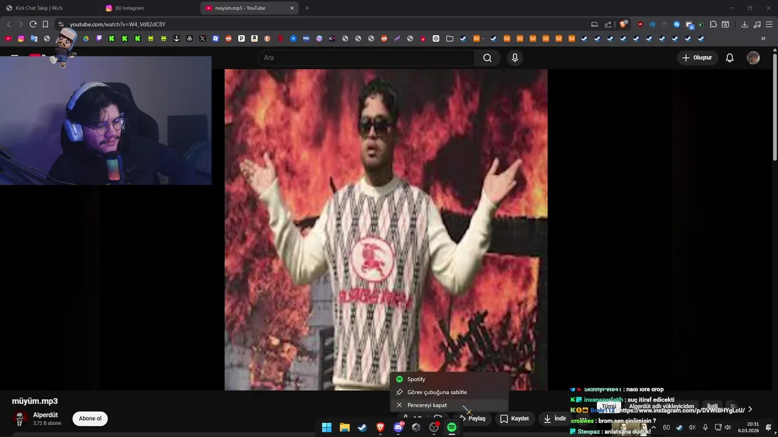Click the 'Kaydet' save button
This screenshot has height=437, width=778.
(x=514, y=418)
